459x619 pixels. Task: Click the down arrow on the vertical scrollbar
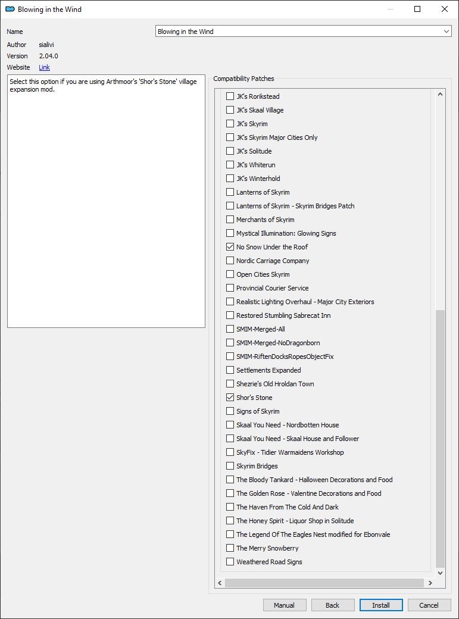coord(440,573)
